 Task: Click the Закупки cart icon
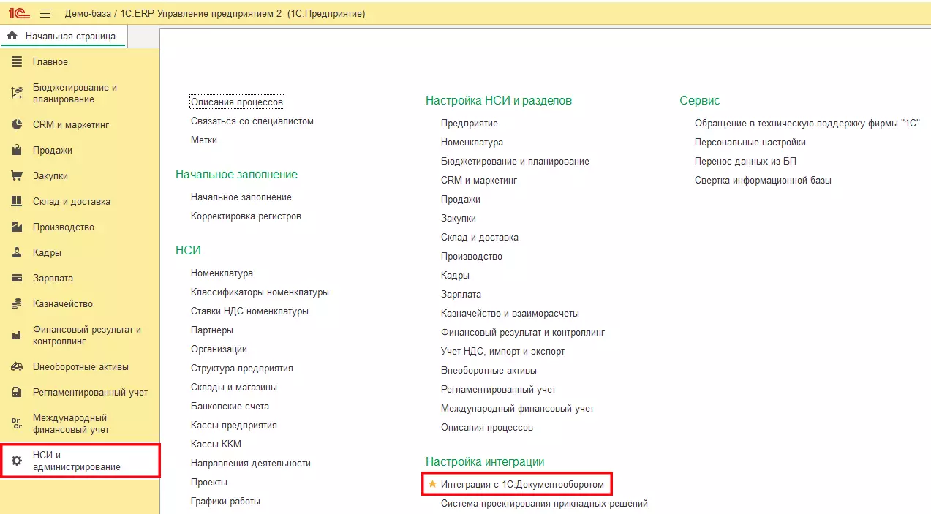click(17, 176)
